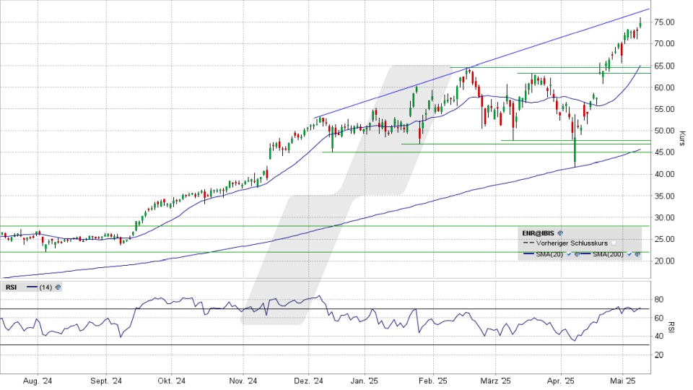693x390 pixels.
Task: Click the Sept. '24 date label
Action: coord(106,381)
